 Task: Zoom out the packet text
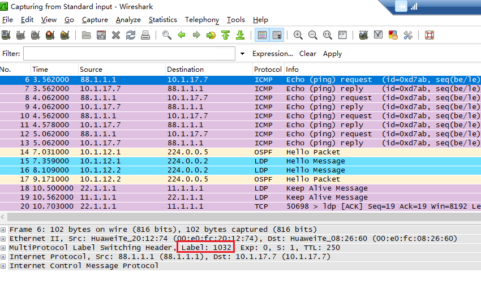pyautogui.click(x=312, y=35)
